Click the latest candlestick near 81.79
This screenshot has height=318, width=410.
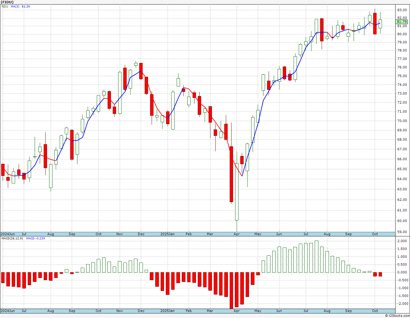(380, 24)
